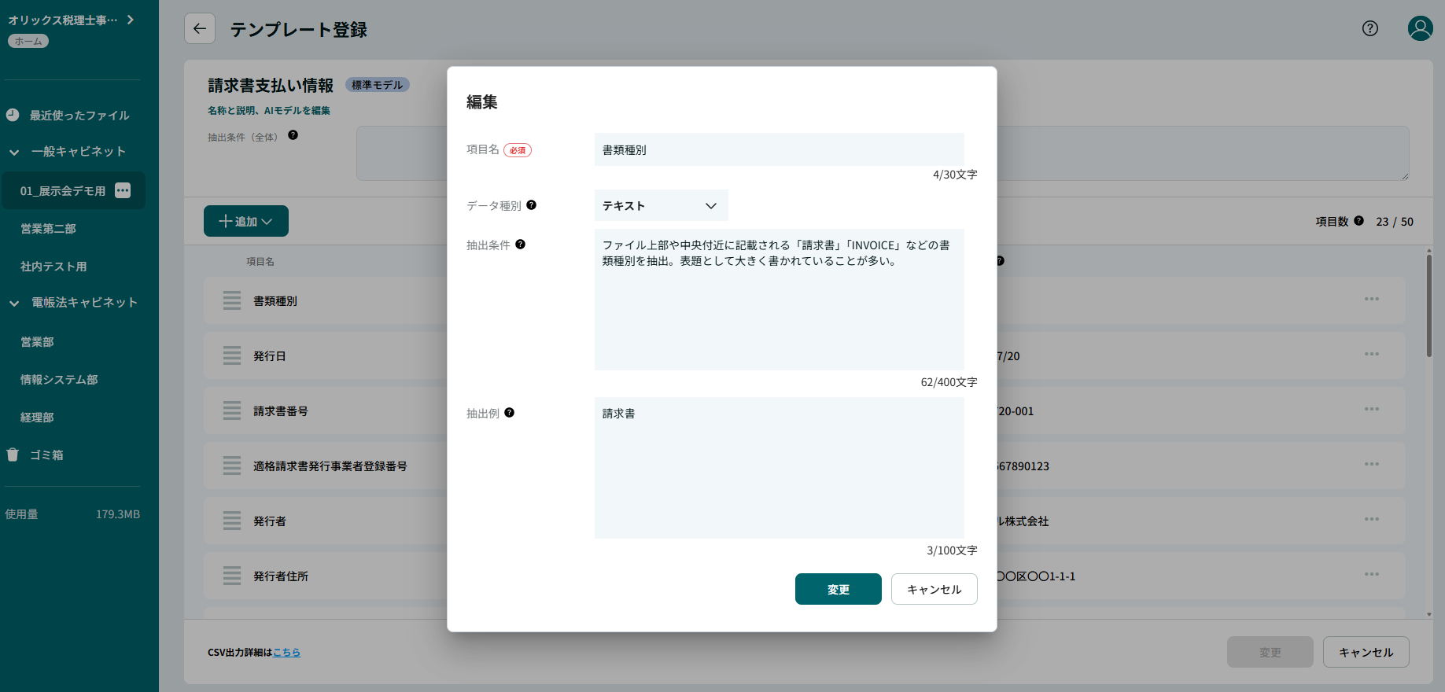The width and height of the screenshot is (1445, 692).
Task: Grab the drag handle of 請求書番号 row
Action: (x=232, y=410)
